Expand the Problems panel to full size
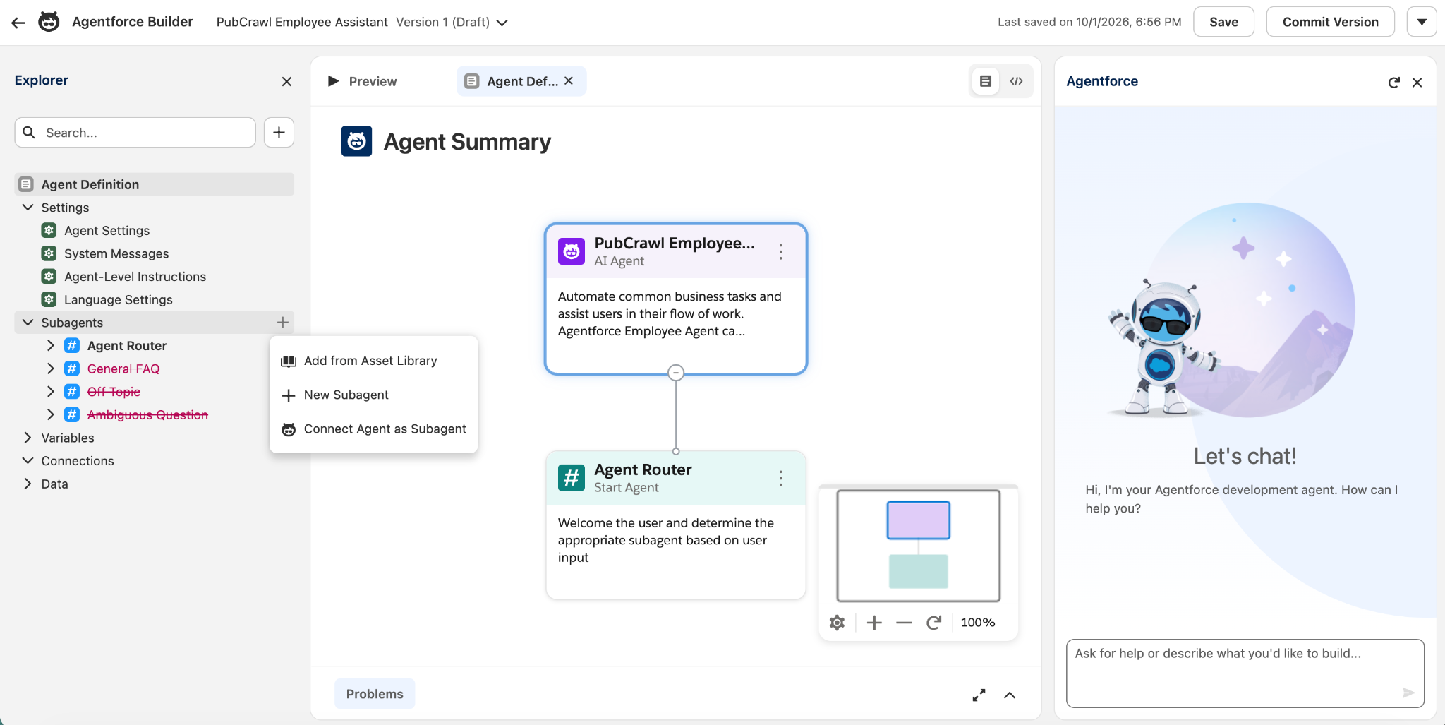This screenshot has height=725, width=1445. click(979, 695)
